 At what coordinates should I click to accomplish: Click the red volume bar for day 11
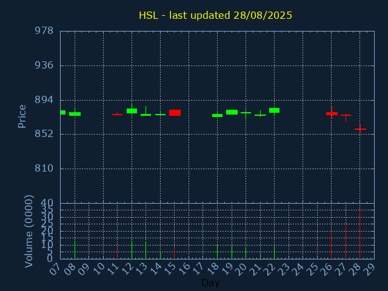(117, 255)
